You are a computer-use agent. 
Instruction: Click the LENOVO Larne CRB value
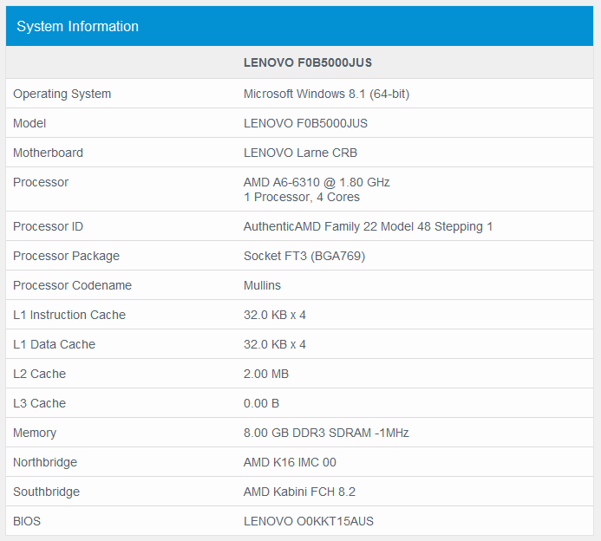300,153
